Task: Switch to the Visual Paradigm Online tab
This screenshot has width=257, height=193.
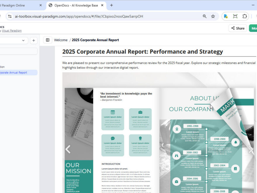Action: tap(18, 5)
